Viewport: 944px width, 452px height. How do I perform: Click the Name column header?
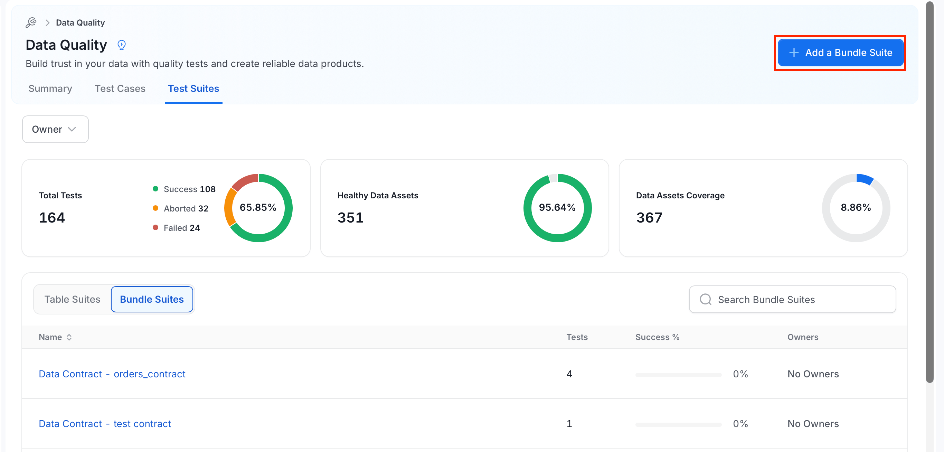click(x=50, y=337)
